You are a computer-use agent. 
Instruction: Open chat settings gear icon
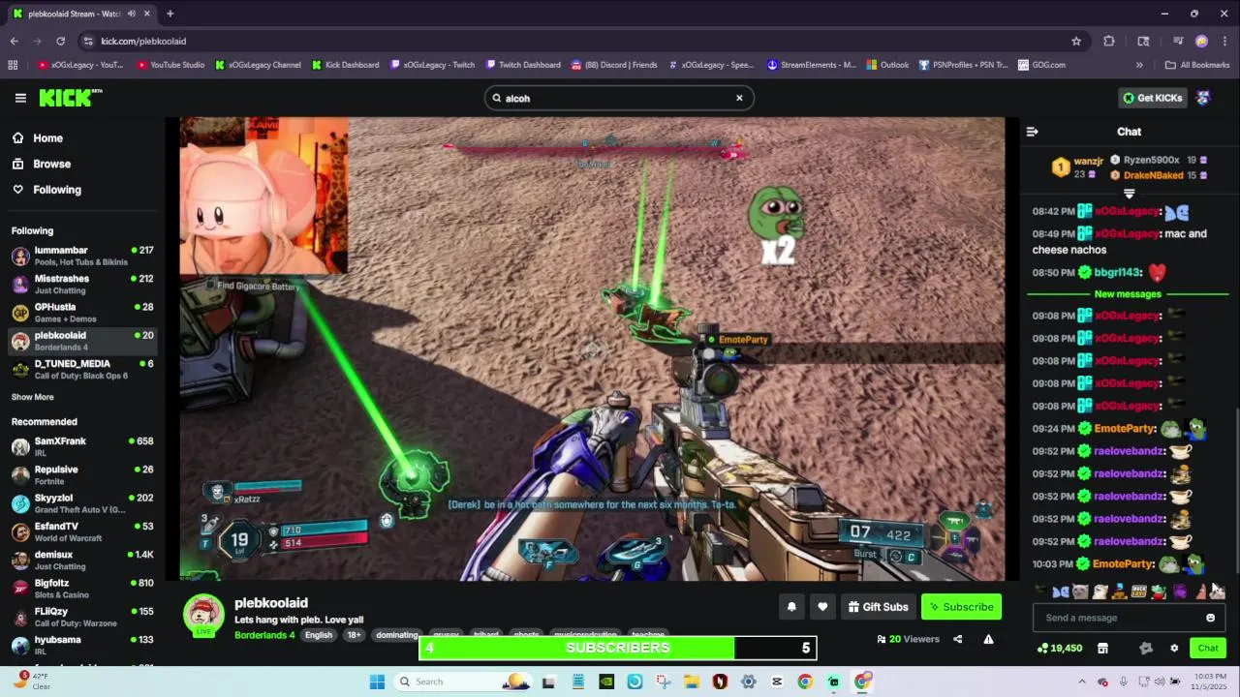click(1174, 648)
